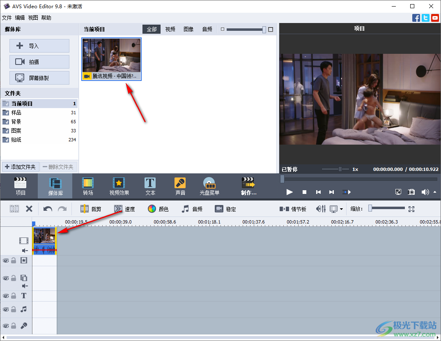
Task: Click the 导入 import button
Action: click(x=39, y=46)
